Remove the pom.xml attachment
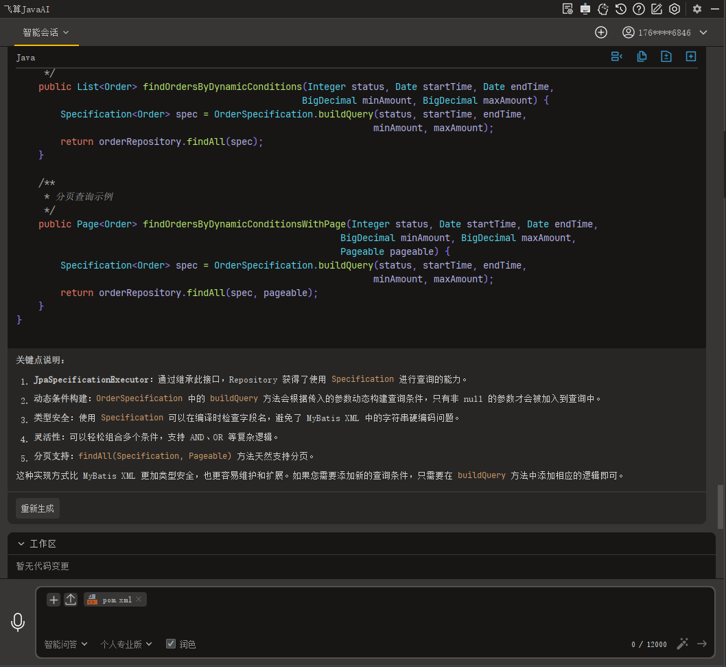This screenshot has width=726, height=667. point(139,599)
